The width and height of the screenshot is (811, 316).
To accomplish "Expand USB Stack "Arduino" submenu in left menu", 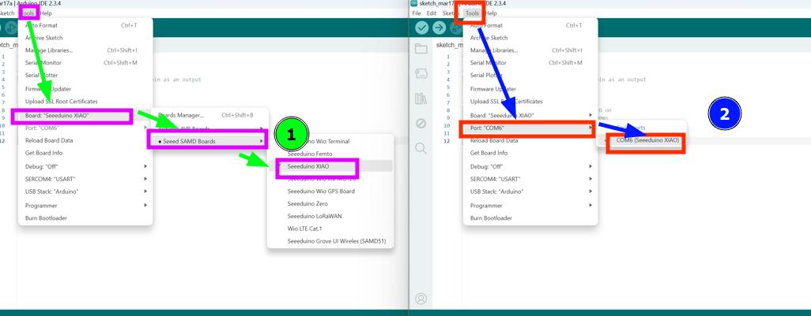I will coord(85,191).
